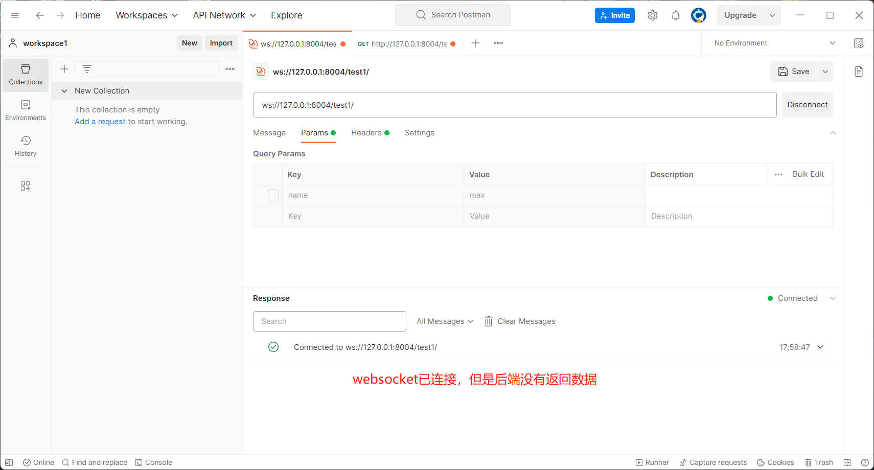Focus the response messages Search box
The width and height of the screenshot is (874, 470).
click(330, 321)
